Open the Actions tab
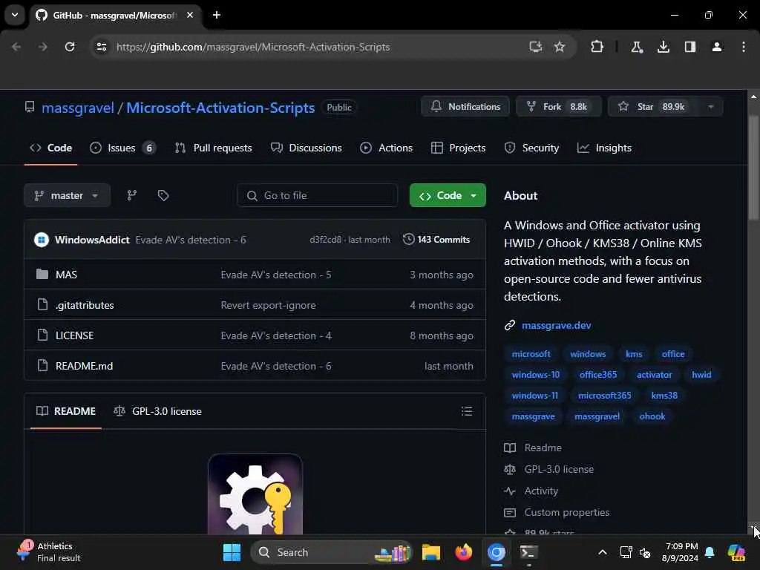The height and width of the screenshot is (570, 760). pyautogui.click(x=386, y=148)
